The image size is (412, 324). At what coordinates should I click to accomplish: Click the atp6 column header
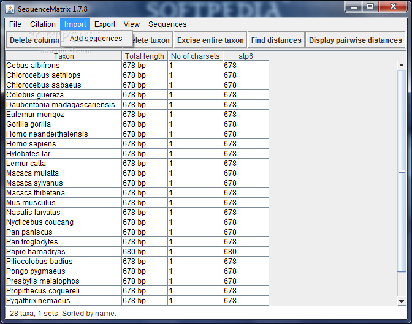246,56
